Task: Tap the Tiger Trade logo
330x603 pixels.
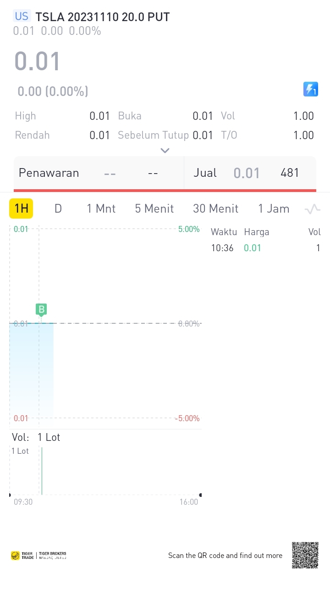Action: pyautogui.click(x=39, y=556)
